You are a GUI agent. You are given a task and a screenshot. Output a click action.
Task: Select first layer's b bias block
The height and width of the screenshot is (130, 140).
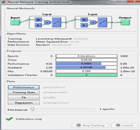tap(38, 25)
